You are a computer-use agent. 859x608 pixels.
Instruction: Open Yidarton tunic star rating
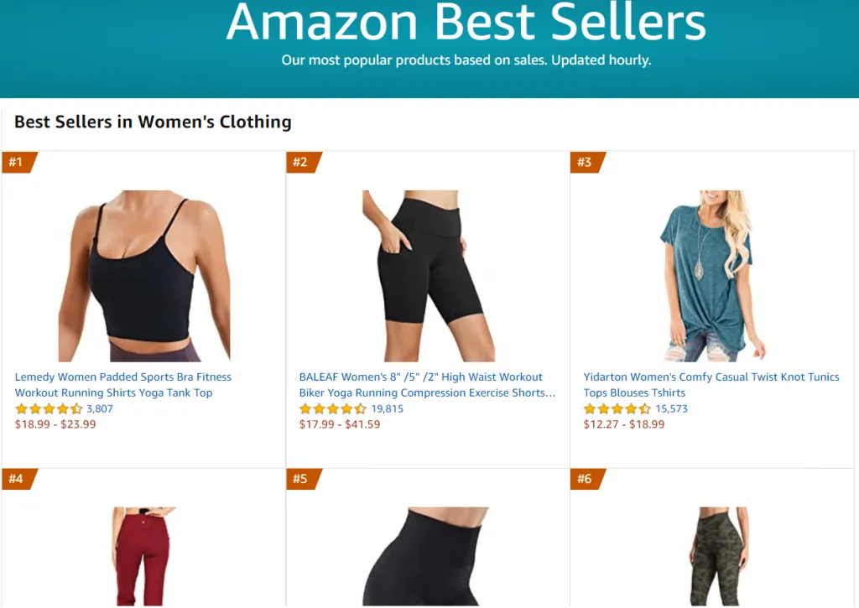click(617, 408)
